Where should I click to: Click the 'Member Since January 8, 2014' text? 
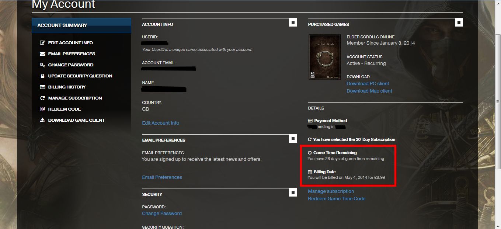(380, 43)
